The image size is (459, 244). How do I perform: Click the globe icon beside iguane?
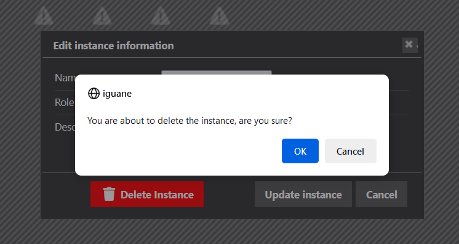click(x=94, y=94)
